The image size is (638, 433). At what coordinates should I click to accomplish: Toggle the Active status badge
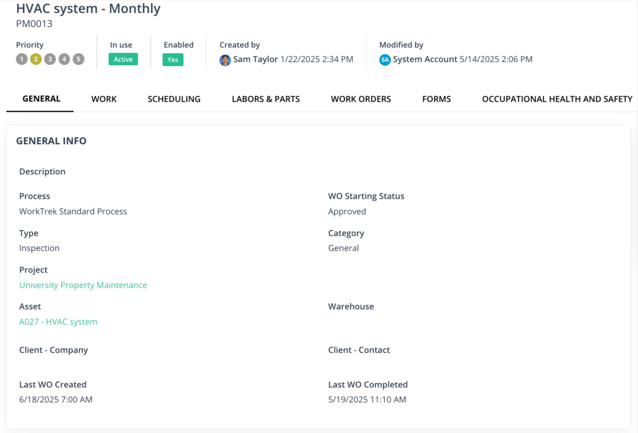coord(123,59)
